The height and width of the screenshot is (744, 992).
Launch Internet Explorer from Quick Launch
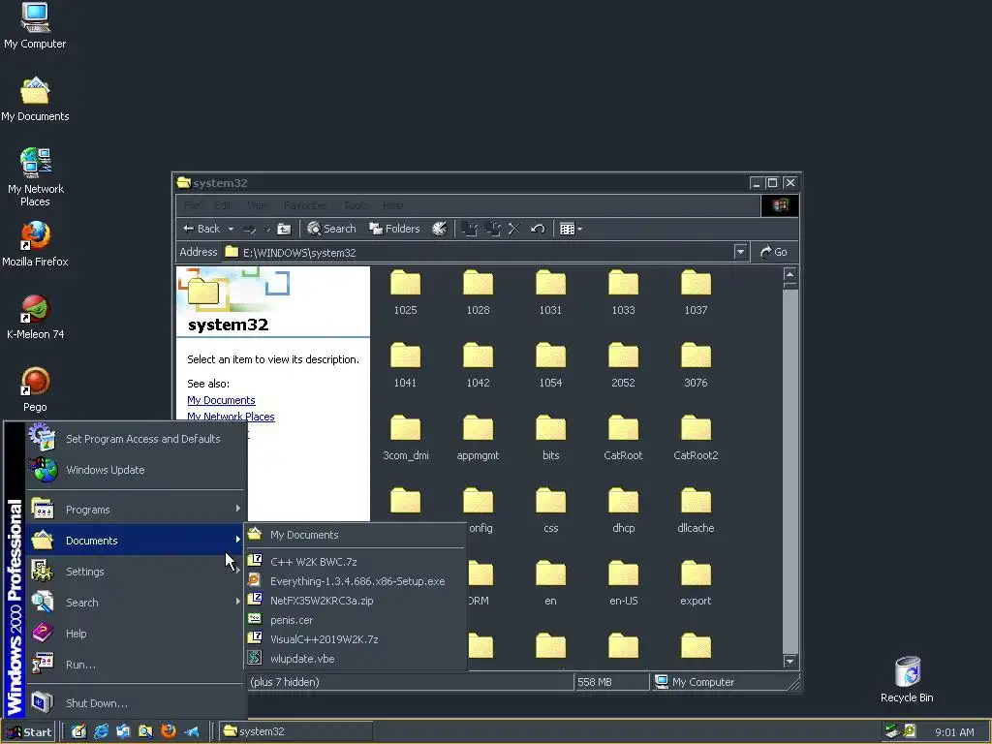(x=101, y=732)
